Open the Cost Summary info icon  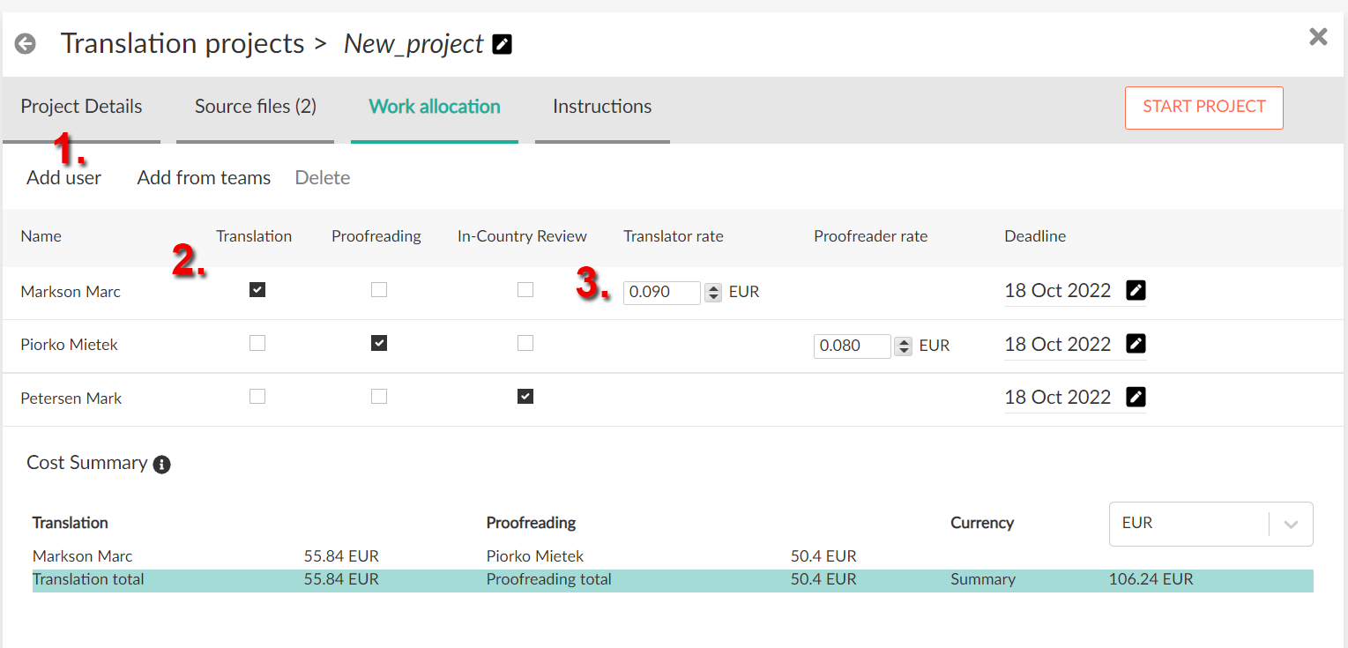tap(161, 465)
